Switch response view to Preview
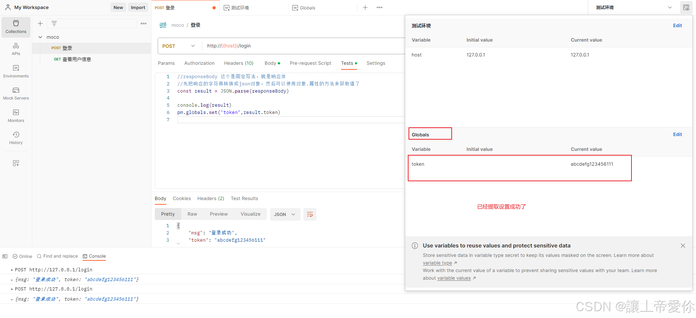 click(219, 214)
